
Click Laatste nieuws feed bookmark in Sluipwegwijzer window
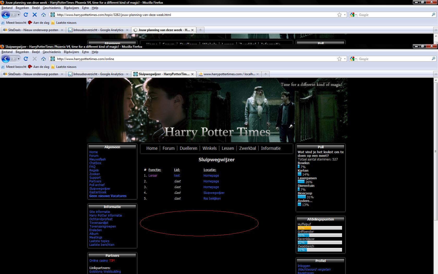click(64, 67)
